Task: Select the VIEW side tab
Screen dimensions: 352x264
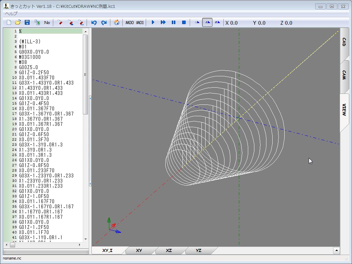Action: pyautogui.click(x=344, y=110)
